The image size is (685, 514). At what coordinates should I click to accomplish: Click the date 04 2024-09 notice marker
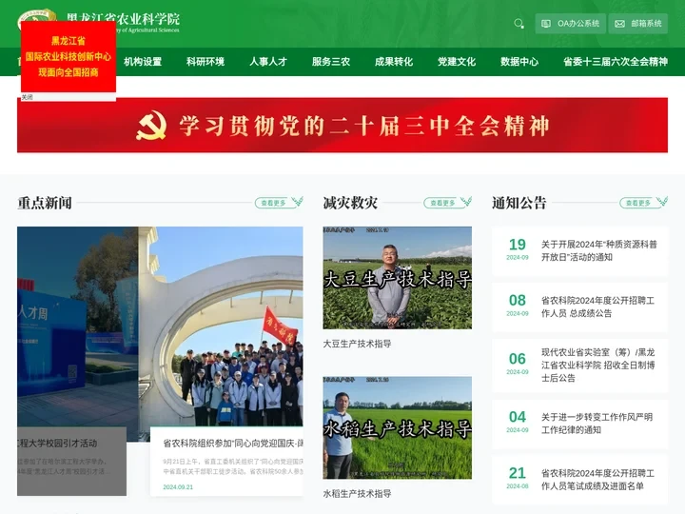(518, 423)
